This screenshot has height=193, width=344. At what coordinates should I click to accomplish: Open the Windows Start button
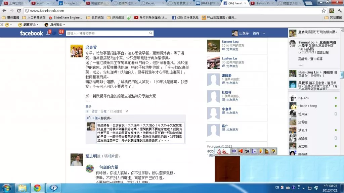(x=7, y=188)
